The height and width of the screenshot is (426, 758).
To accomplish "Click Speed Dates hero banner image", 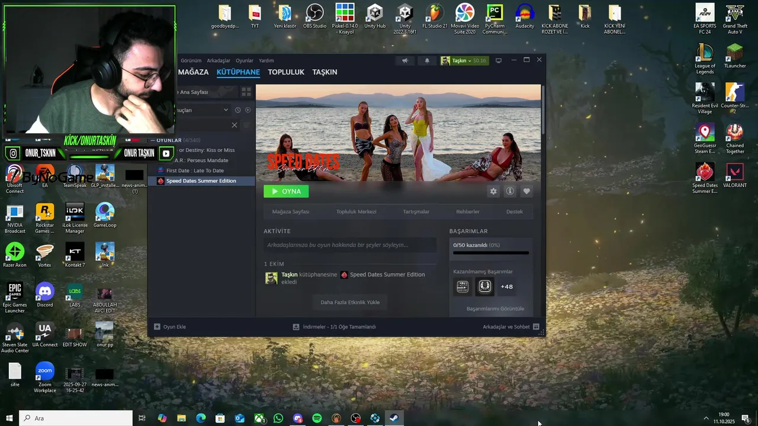I will pos(399,133).
